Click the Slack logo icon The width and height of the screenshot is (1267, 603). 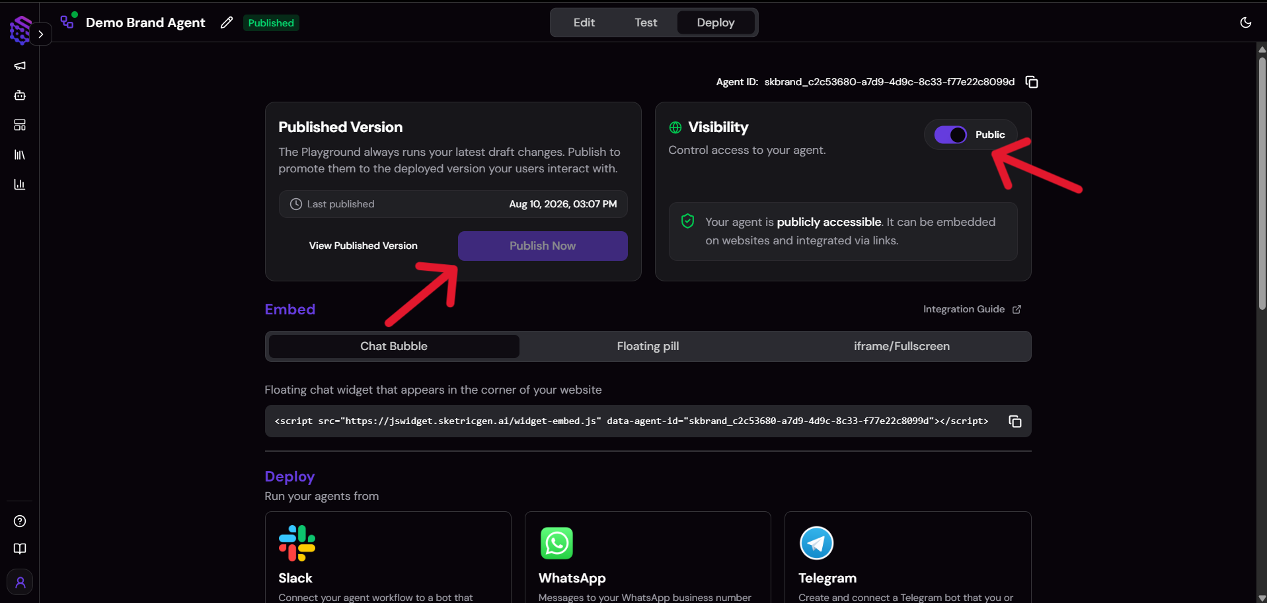[x=297, y=544]
